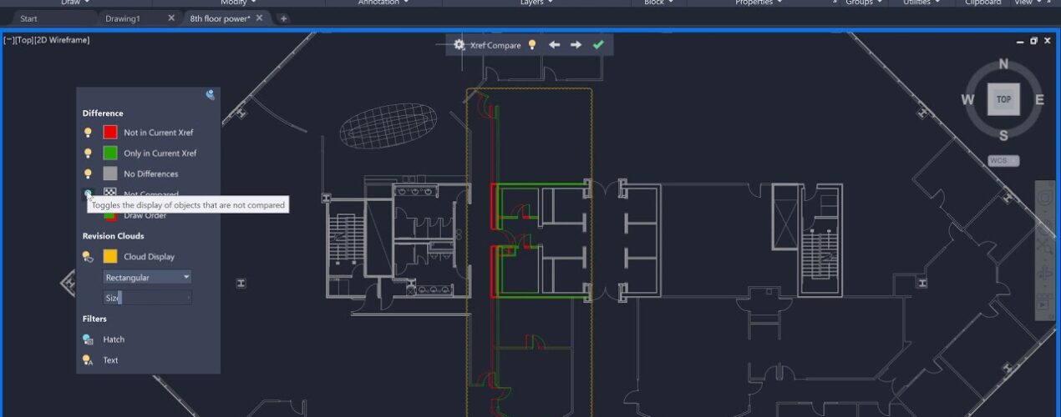Close the Drawing1 tab

click(x=171, y=18)
